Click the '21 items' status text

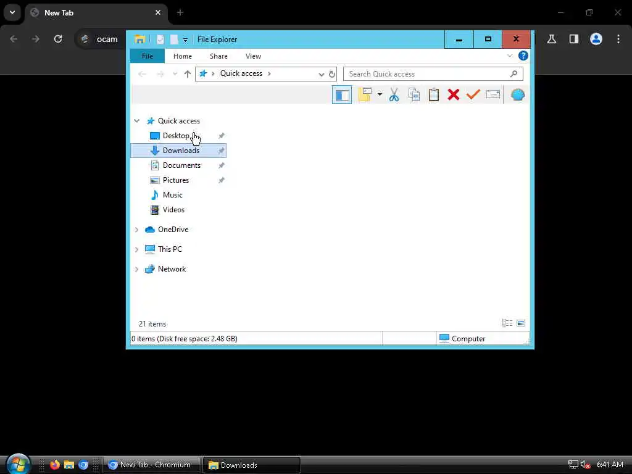pyautogui.click(x=152, y=324)
